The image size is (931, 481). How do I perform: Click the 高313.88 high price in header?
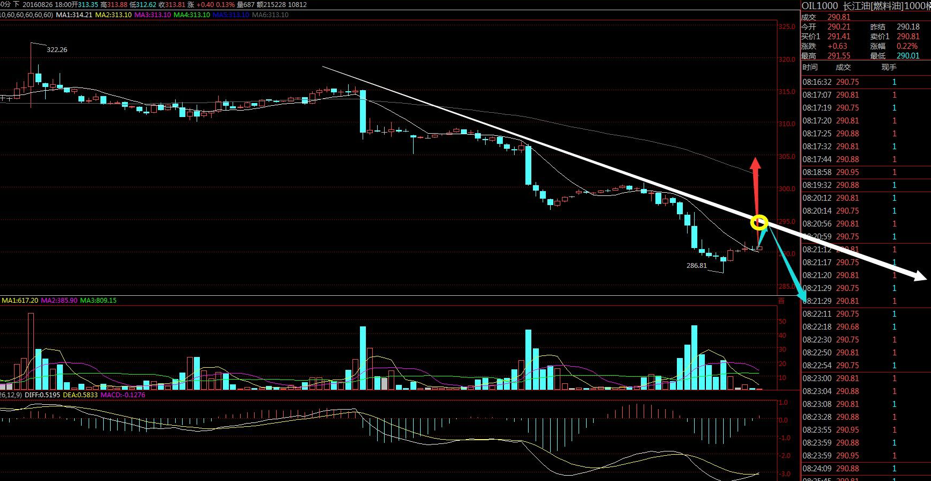coord(114,5)
